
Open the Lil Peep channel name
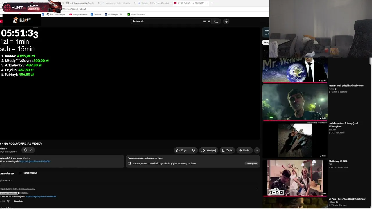pos(332,202)
